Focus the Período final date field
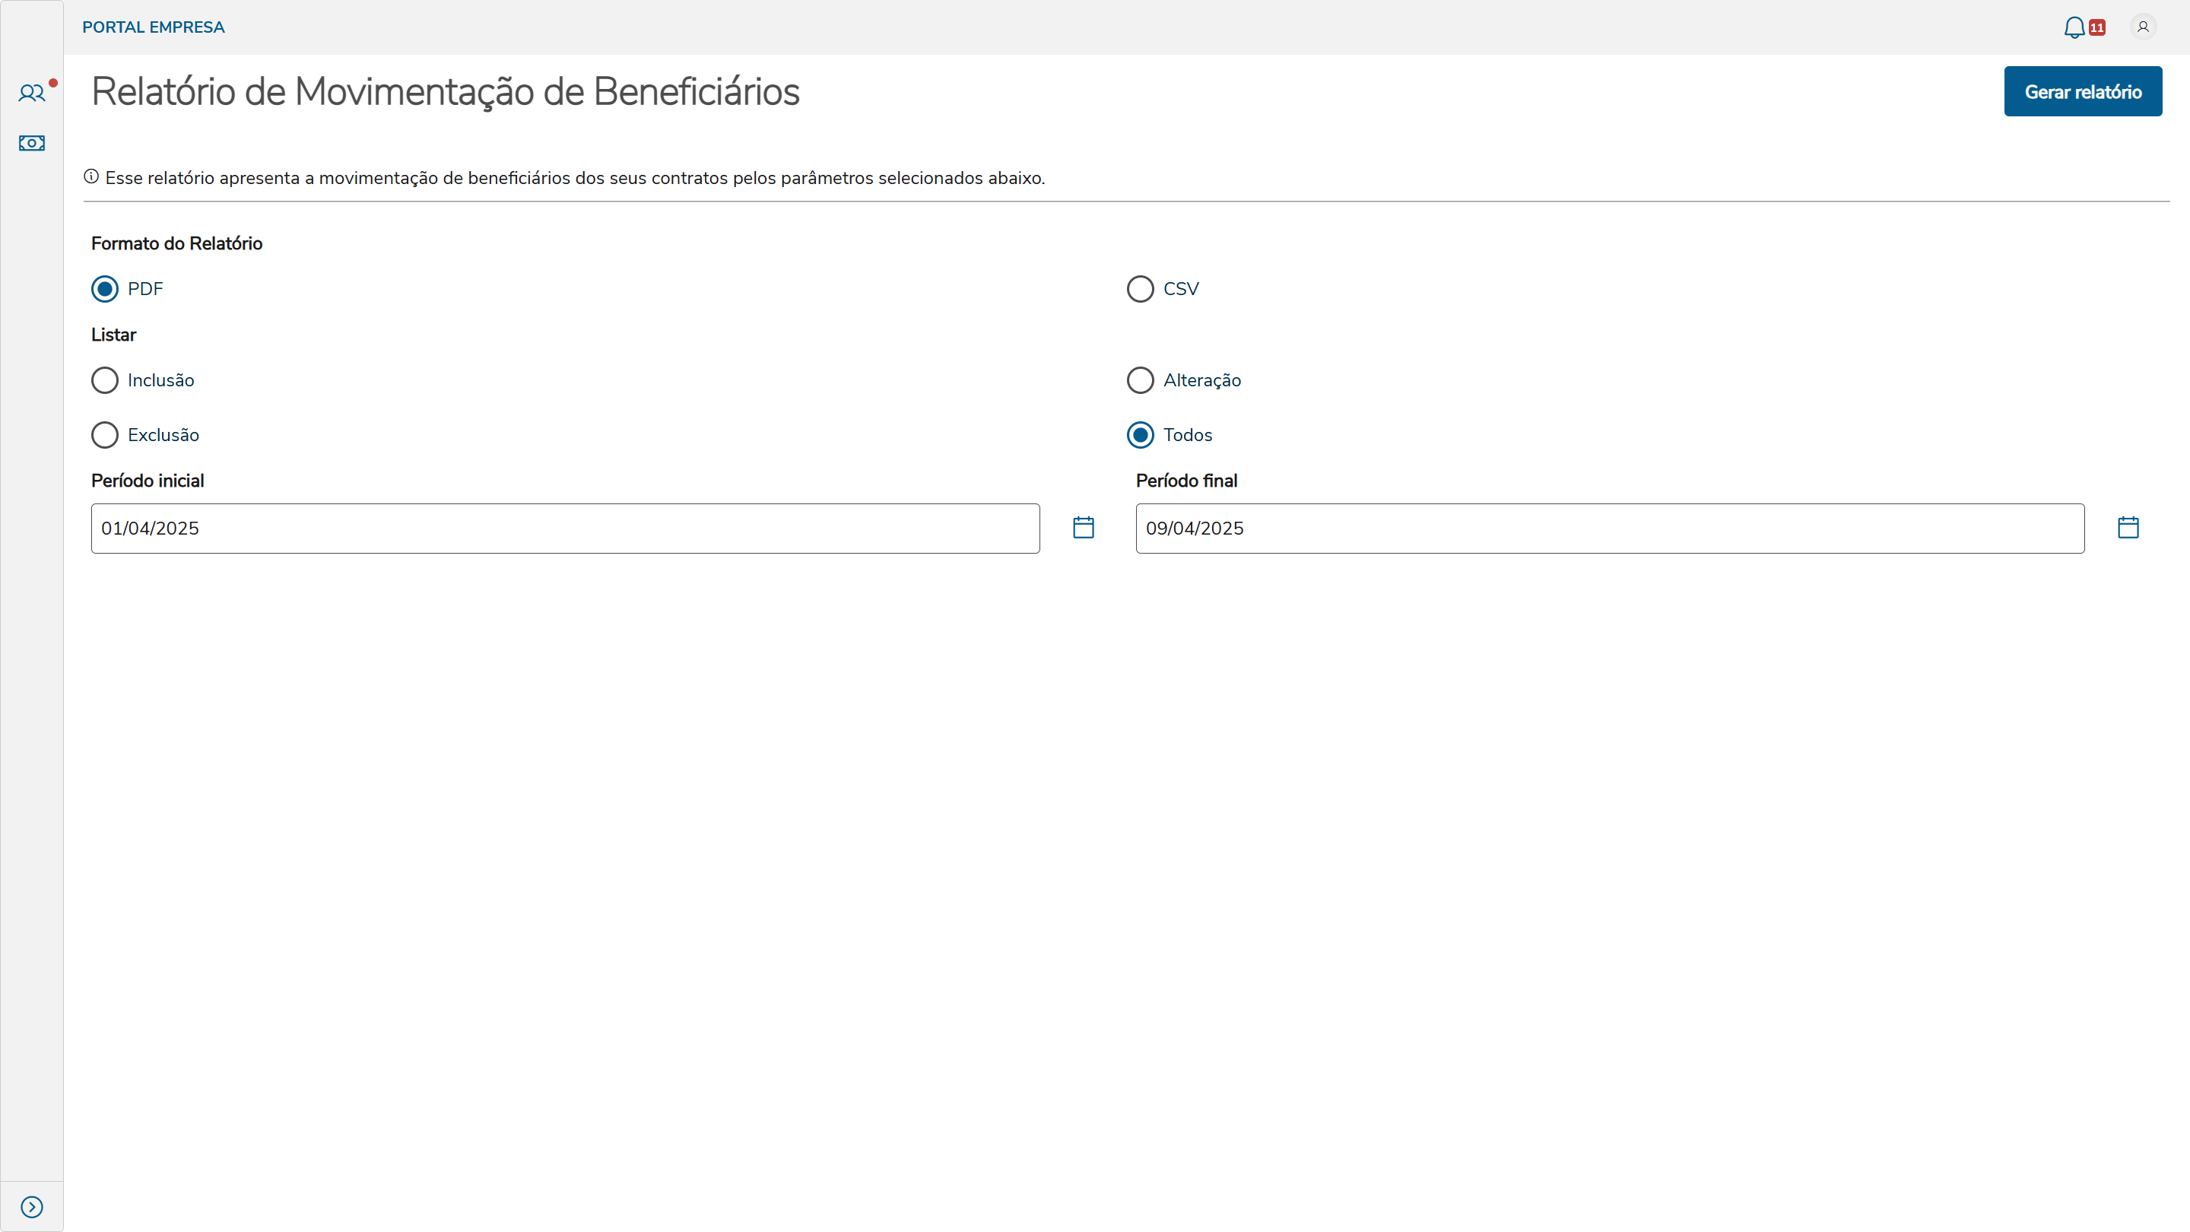Image resolution: width=2190 pixels, height=1232 pixels. (x=1609, y=528)
